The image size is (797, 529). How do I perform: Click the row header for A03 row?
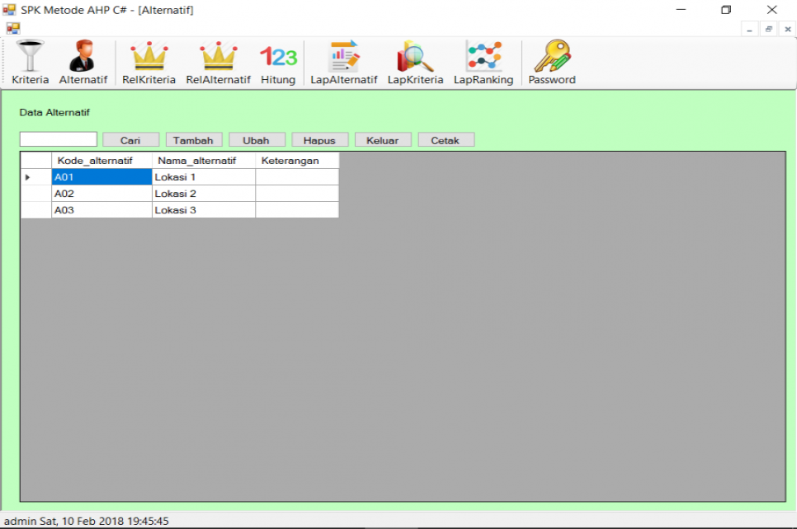tap(35, 209)
